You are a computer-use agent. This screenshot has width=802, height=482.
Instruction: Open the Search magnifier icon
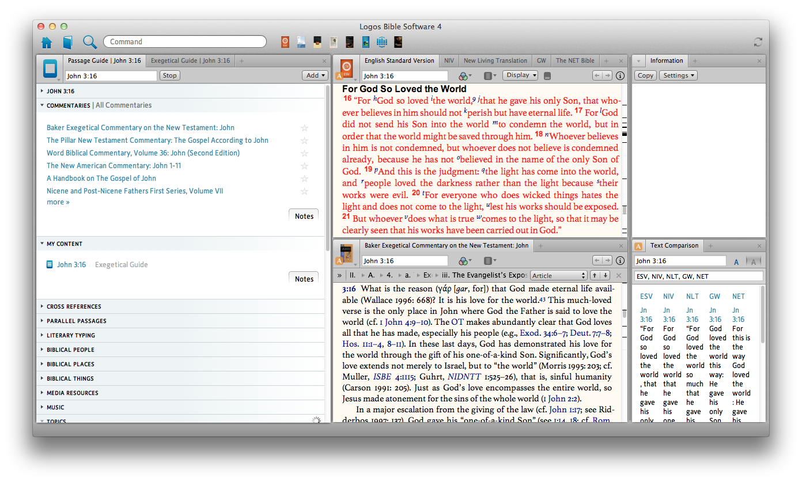(90, 42)
